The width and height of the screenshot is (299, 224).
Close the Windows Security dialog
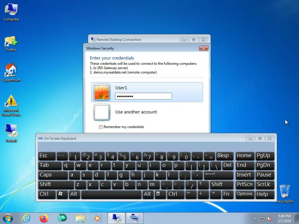[204, 48]
